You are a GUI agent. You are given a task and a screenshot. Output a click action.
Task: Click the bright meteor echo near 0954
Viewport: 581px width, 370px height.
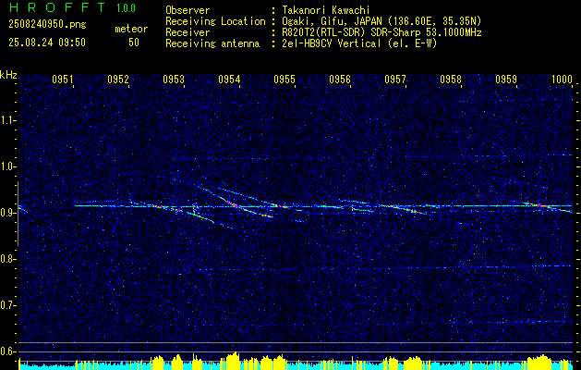point(234,204)
